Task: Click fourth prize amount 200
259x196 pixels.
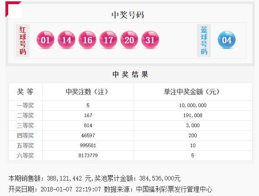Action: pyautogui.click(x=193, y=136)
